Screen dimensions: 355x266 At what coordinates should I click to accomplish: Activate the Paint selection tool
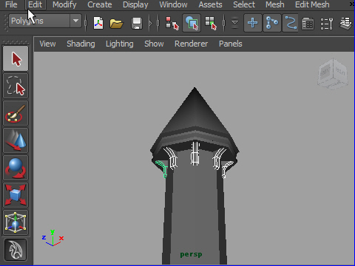pyautogui.click(x=16, y=113)
